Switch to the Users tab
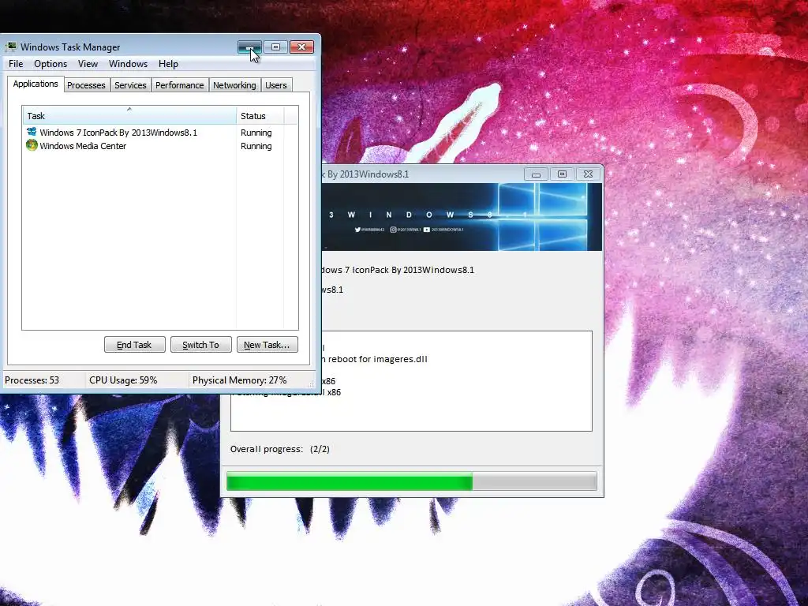 [x=275, y=85]
